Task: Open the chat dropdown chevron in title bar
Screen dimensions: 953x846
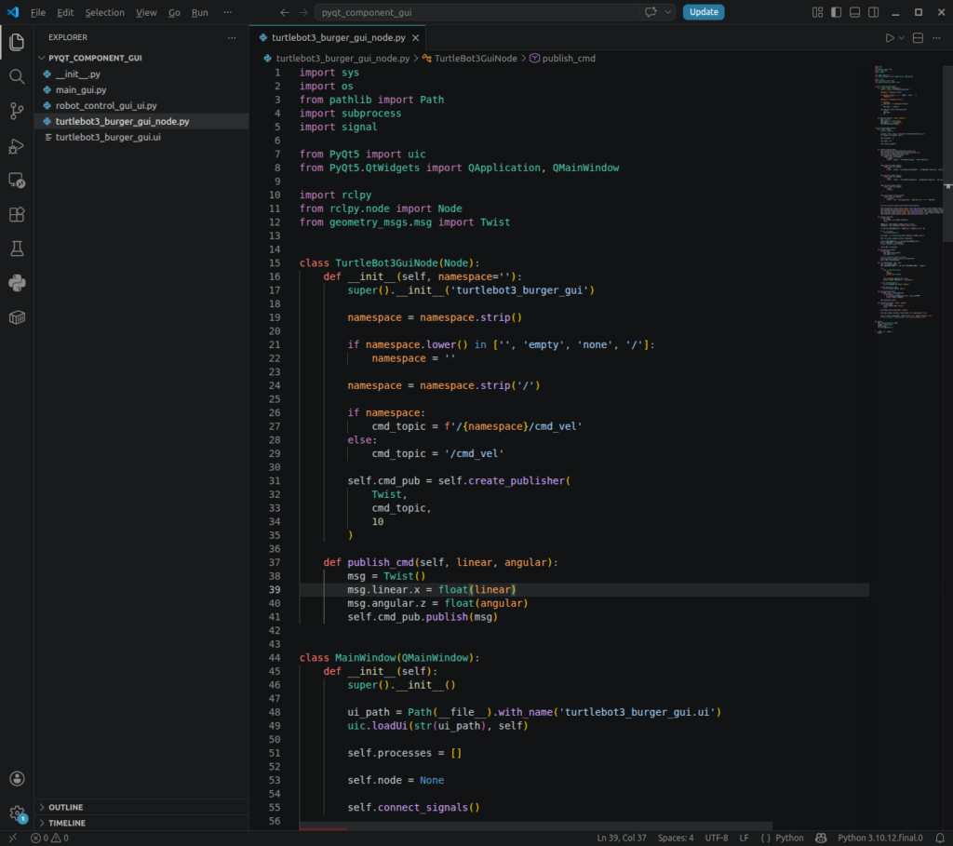Action: tap(668, 12)
